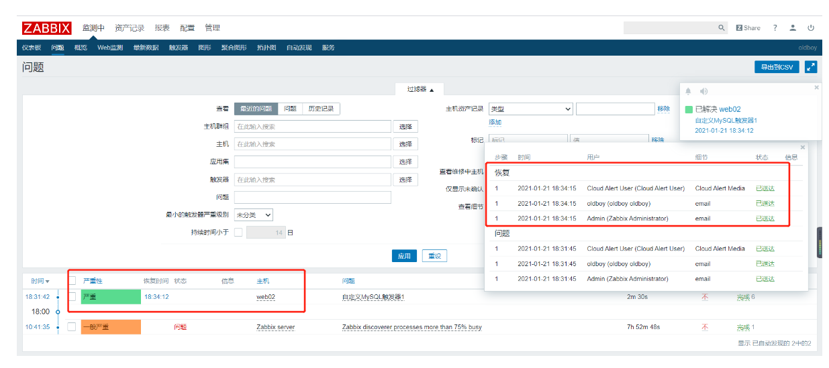The width and height of the screenshot is (829, 368).
Task: Click the search magnifier icon
Action: [x=722, y=28]
